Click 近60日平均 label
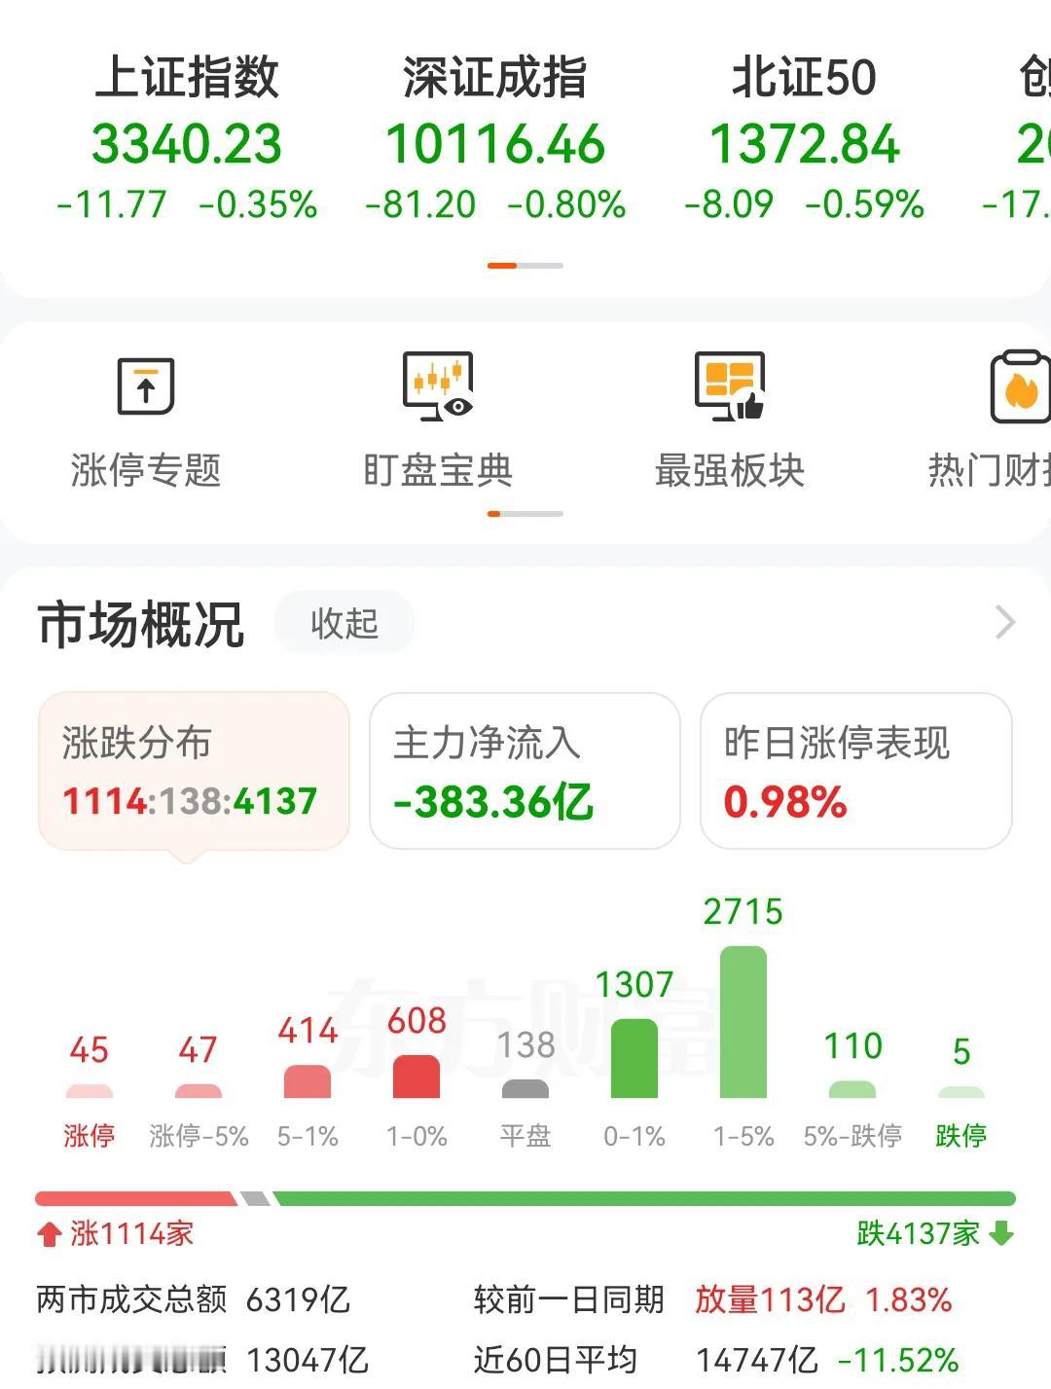Viewport: 1051px width, 1389px height. [555, 1360]
